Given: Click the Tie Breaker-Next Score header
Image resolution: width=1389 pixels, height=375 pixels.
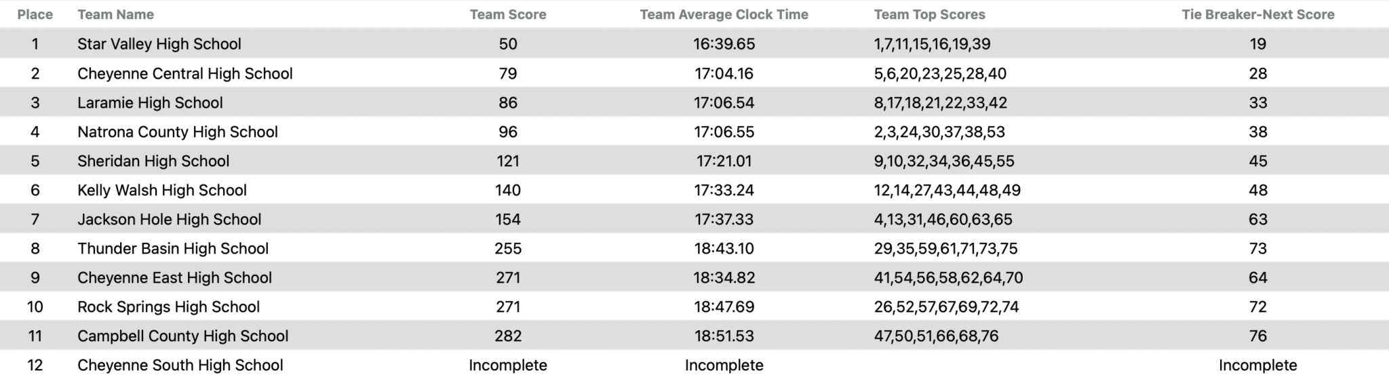Looking at the screenshot, I should (x=1257, y=14).
